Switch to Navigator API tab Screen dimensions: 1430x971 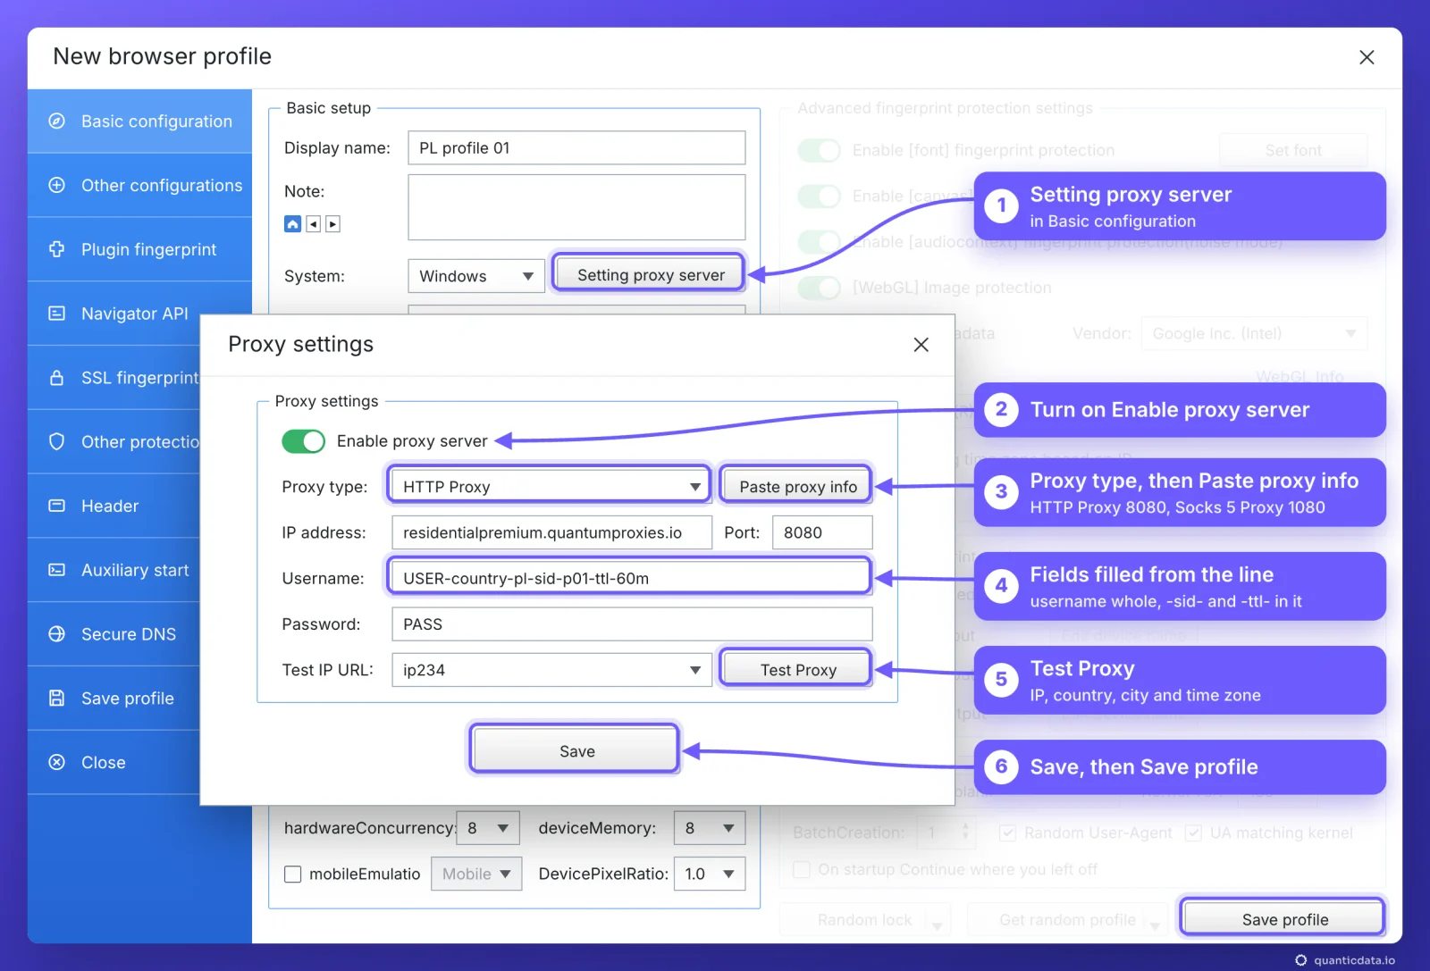click(114, 314)
